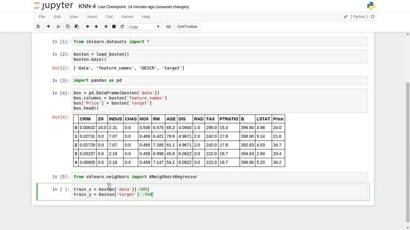
Task: Run cell with step-forward icon
Action: pos(106,27)
